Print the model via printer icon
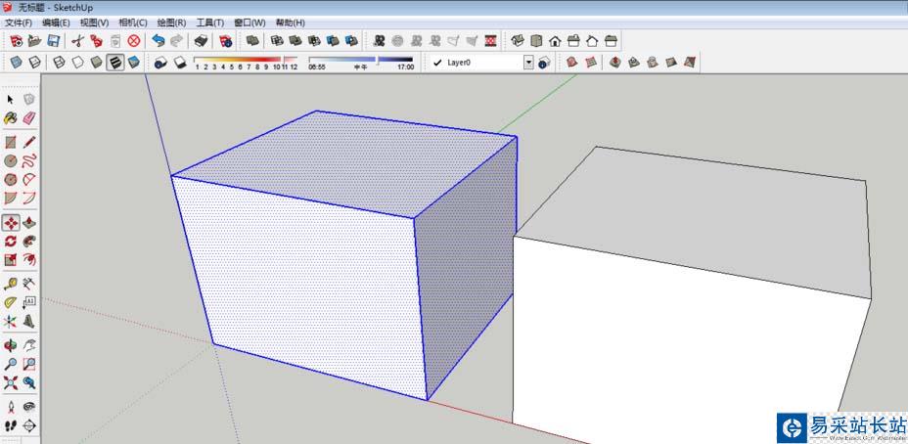The width and height of the screenshot is (908, 444). [201, 40]
